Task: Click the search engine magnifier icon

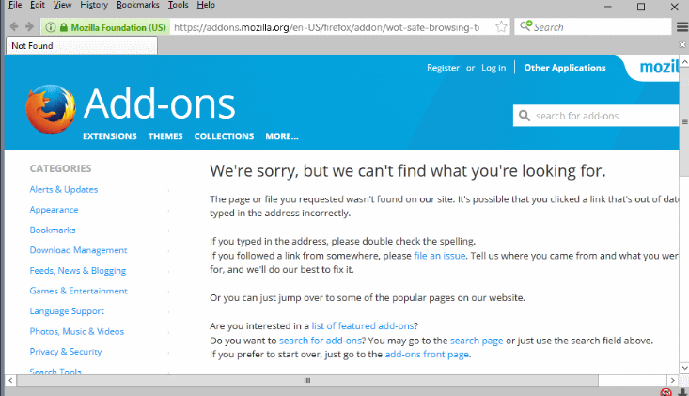Action: tap(525, 26)
